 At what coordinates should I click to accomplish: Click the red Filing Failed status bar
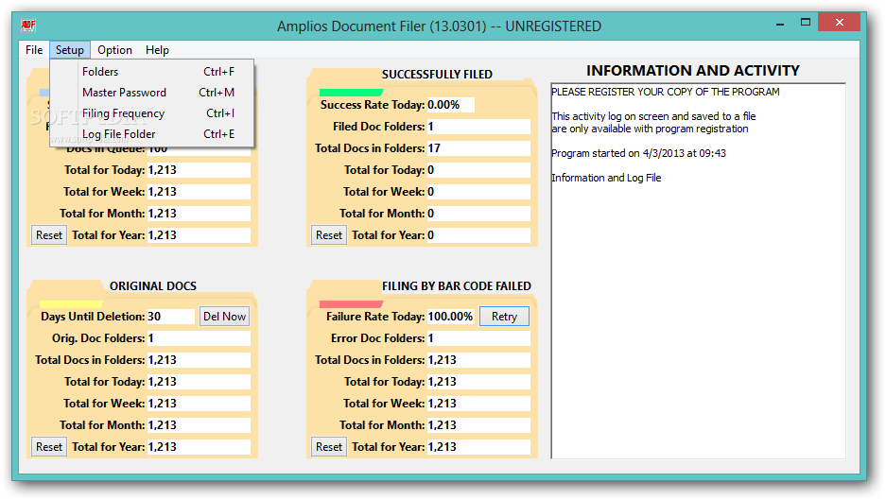pos(351,304)
